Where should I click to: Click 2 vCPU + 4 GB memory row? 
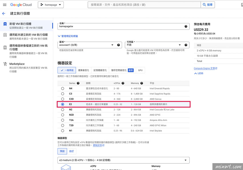click(218, 51)
